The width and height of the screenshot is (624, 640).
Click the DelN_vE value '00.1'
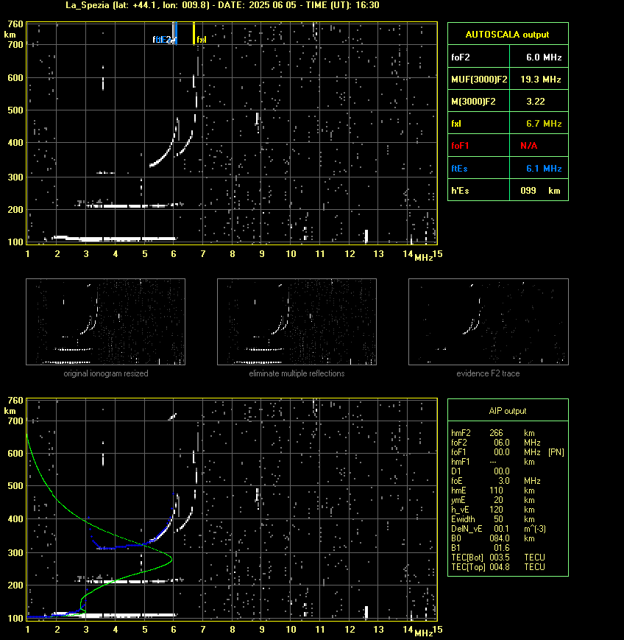502,529
